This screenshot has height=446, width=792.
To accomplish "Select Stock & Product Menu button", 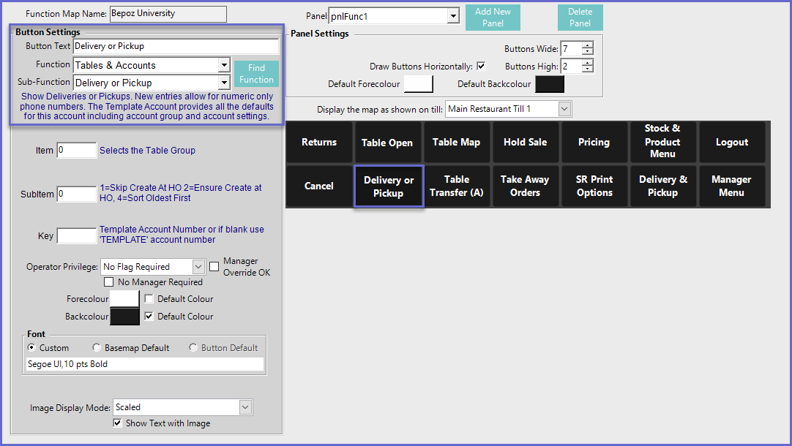I will click(x=662, y=143).
